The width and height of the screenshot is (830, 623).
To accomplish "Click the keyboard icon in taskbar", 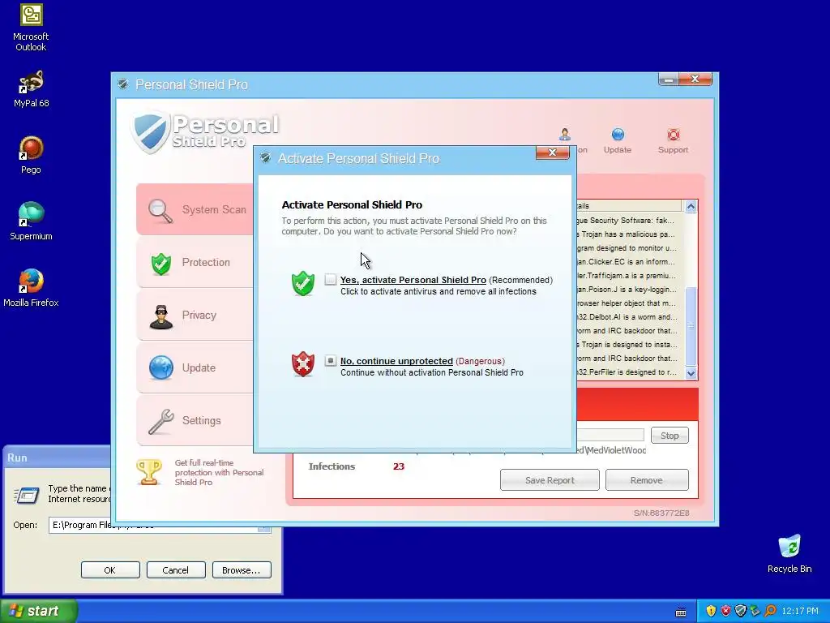I will click(681, 612).
